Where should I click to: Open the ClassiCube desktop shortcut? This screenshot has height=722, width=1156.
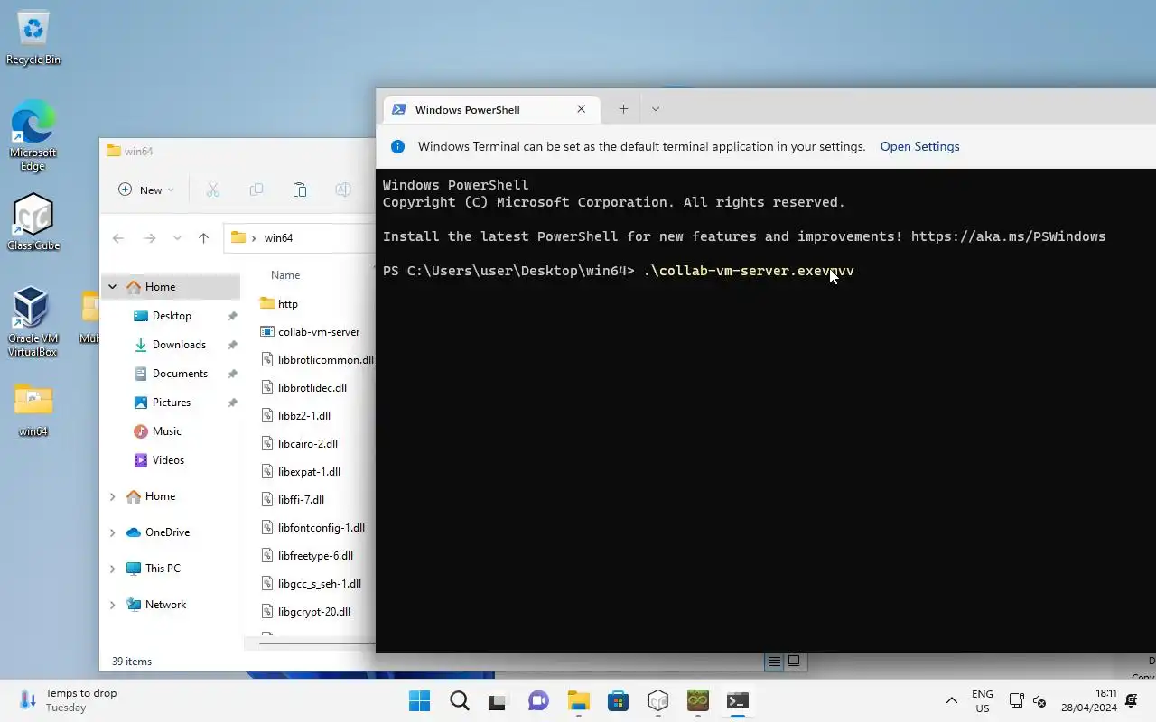tap(33, 222)
